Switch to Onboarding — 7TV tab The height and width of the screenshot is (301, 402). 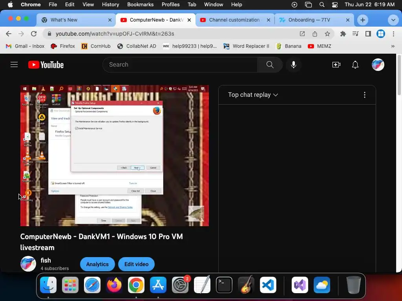point(314,20)
